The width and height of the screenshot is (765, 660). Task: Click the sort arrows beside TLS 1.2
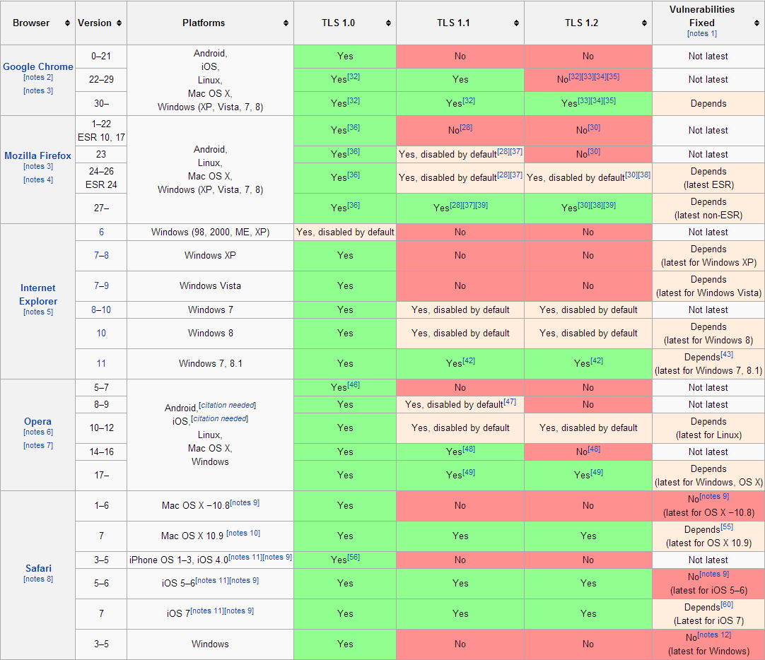click(x=645, y=23)
